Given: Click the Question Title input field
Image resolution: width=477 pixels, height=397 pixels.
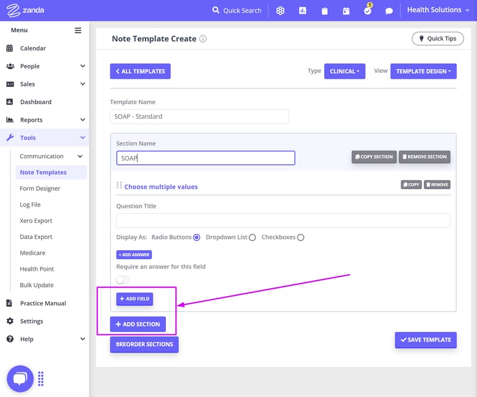Looking at the screenshot, I should pos(283,221).
